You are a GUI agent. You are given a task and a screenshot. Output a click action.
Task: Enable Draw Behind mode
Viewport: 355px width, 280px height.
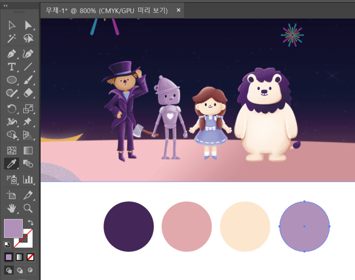point(20,270)
